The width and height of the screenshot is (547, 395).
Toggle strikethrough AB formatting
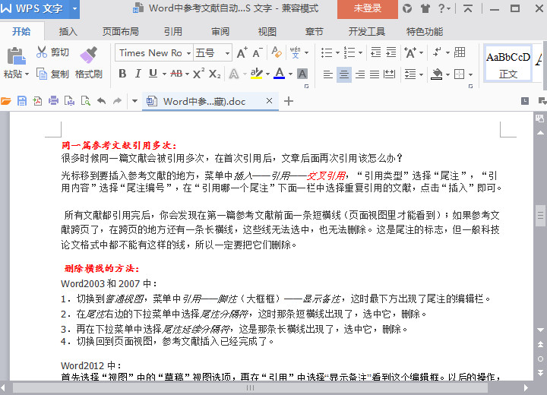click(x=176, y=74)
